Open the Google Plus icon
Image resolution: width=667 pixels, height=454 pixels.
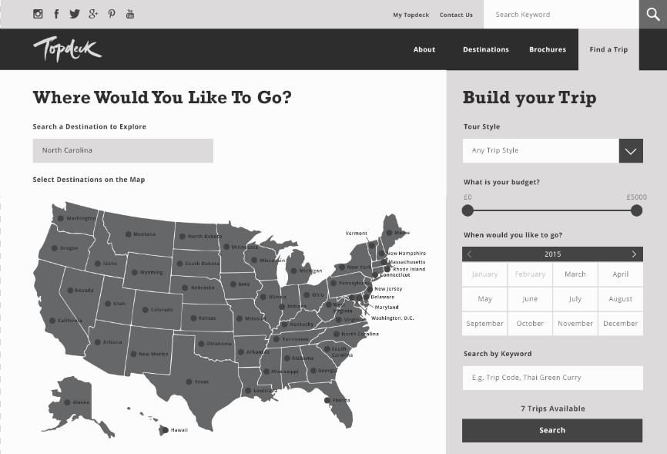click(93, 14)
